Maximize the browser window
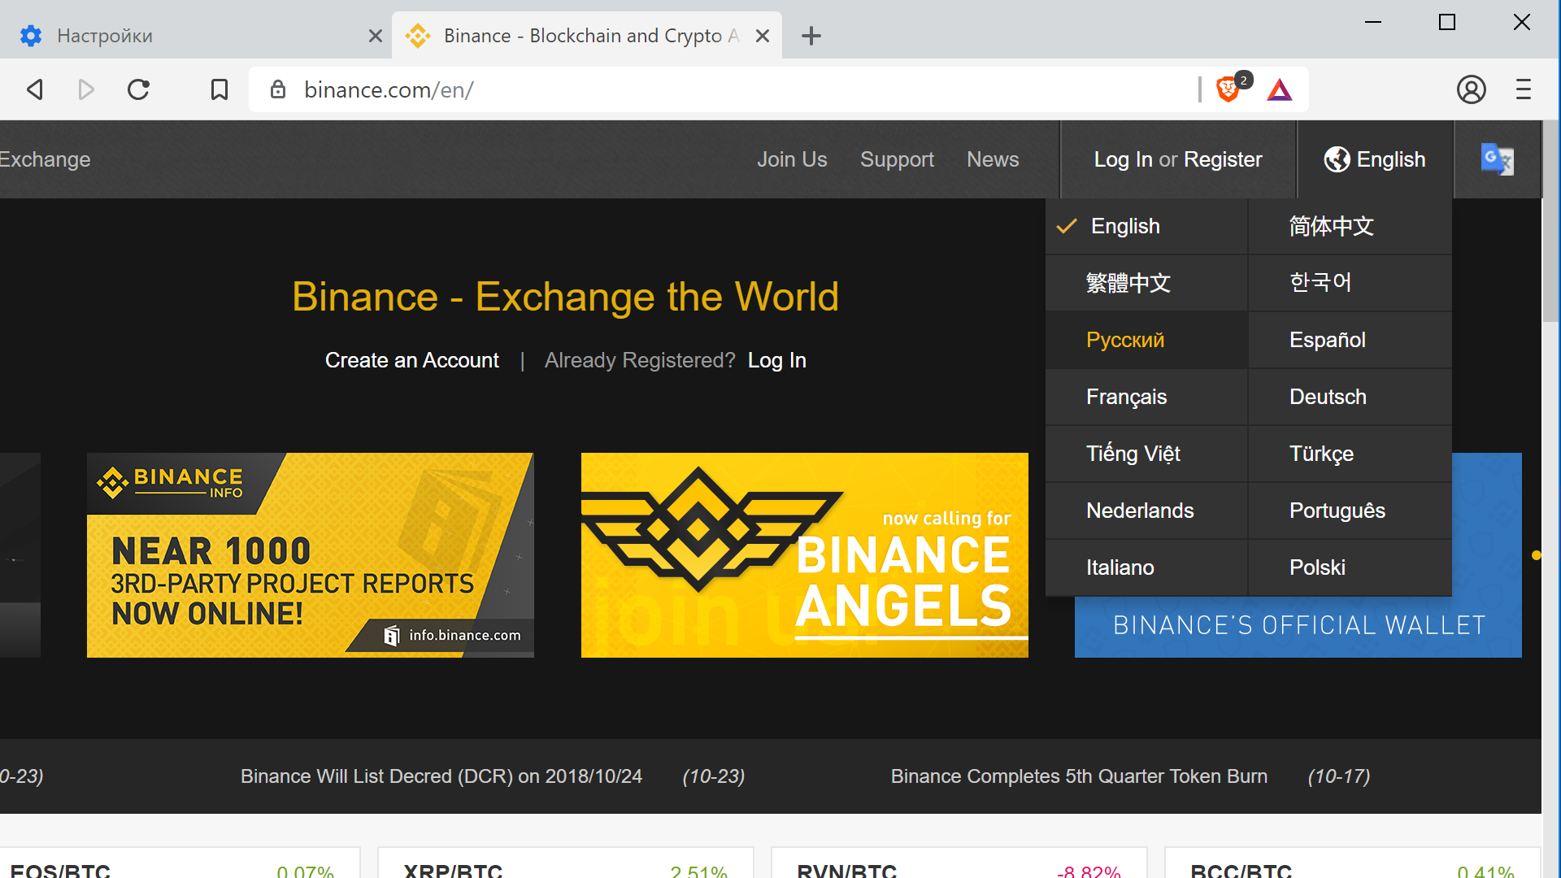The height and width of the screenshot is (878, 1561). [1447, 22]
